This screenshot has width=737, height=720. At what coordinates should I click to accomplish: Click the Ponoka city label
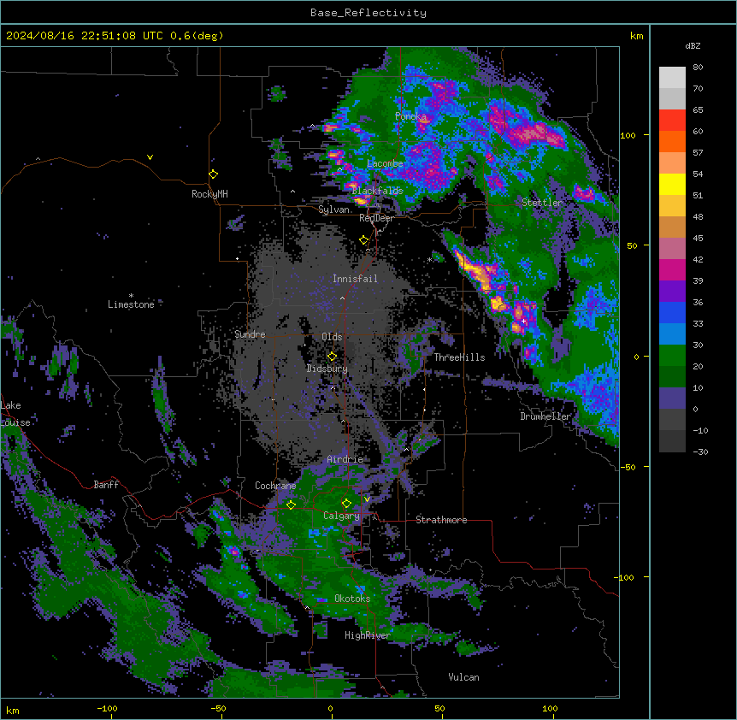410,116
